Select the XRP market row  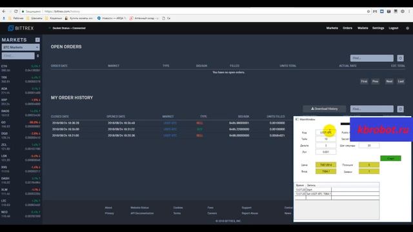[x=21, y=102]
